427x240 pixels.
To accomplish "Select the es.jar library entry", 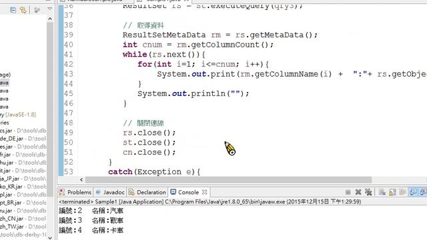I will click(23, 147).
